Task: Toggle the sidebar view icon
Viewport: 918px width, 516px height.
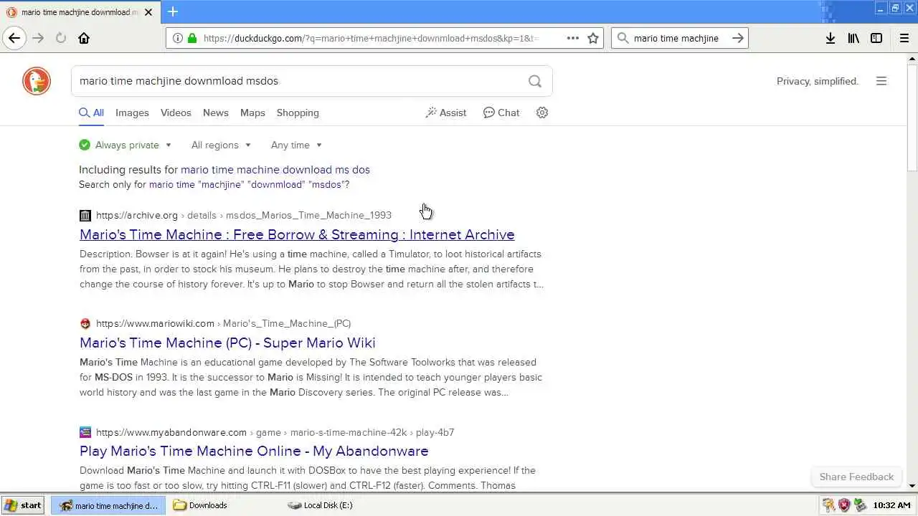Action: point(876,38)
